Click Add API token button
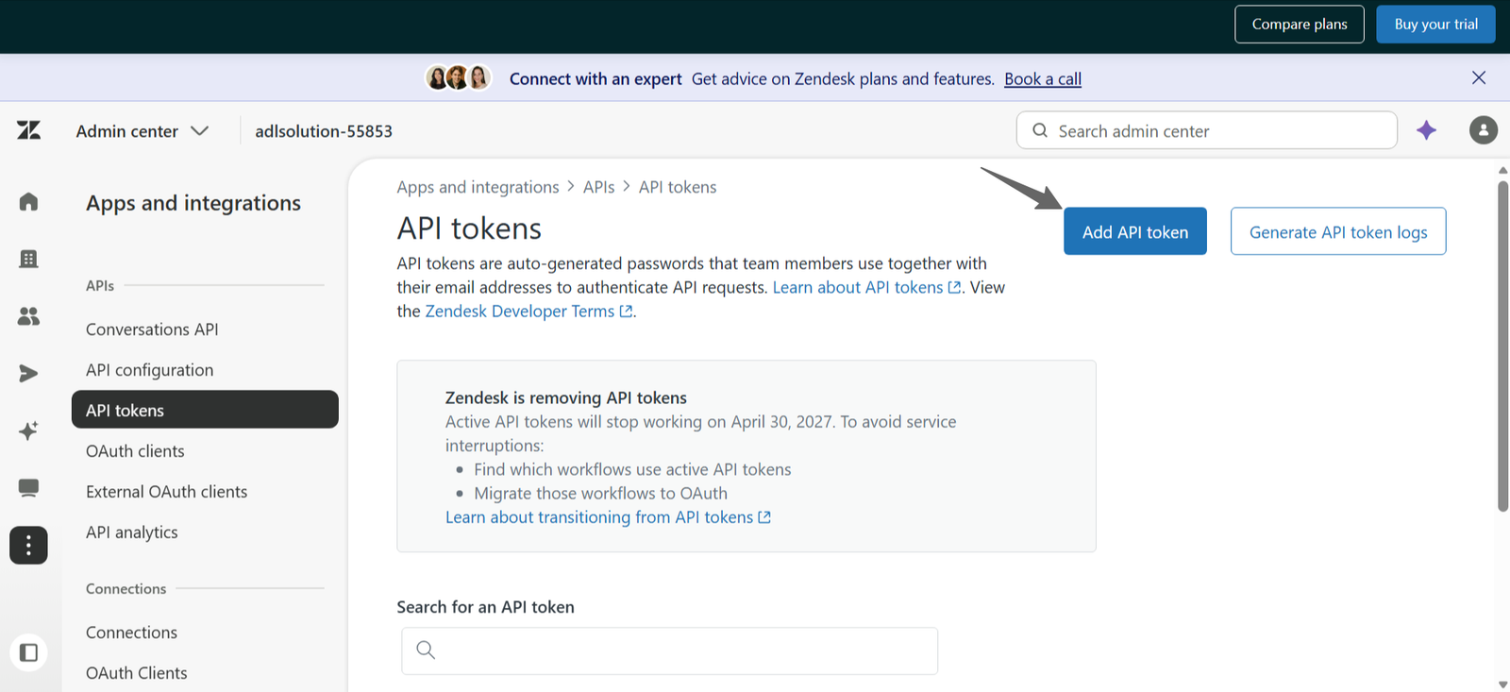The image size is (1510, 692). pyautogui.click(x=1135, y=231)
